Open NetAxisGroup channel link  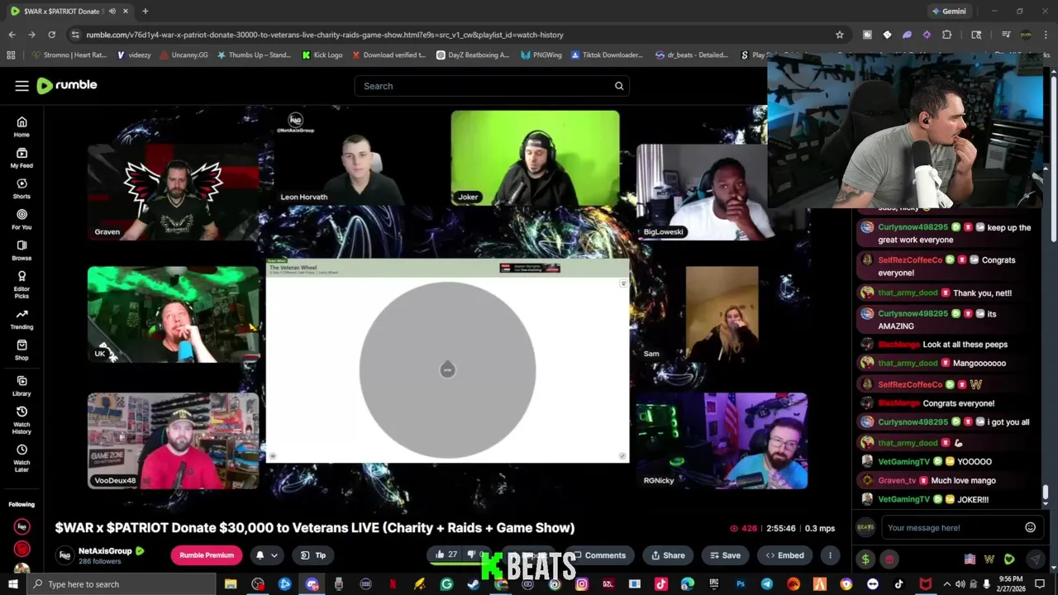[105, 551]
